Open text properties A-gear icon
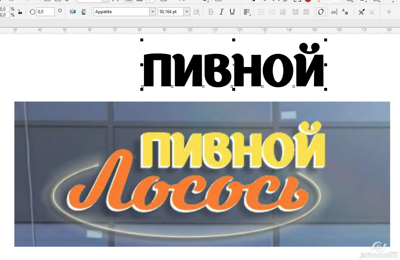 345,12
